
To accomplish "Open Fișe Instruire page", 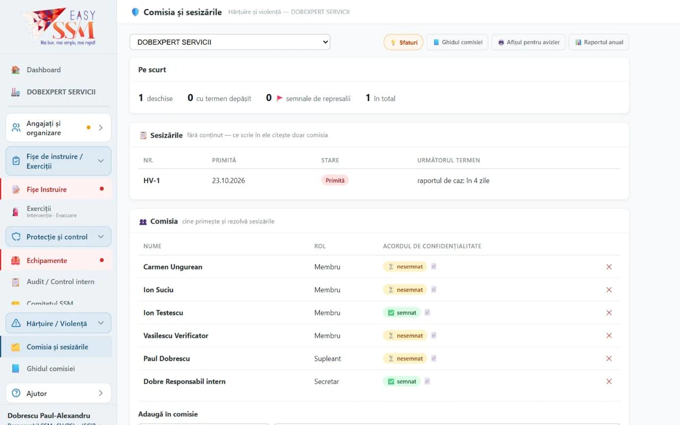I will point(56,189).
